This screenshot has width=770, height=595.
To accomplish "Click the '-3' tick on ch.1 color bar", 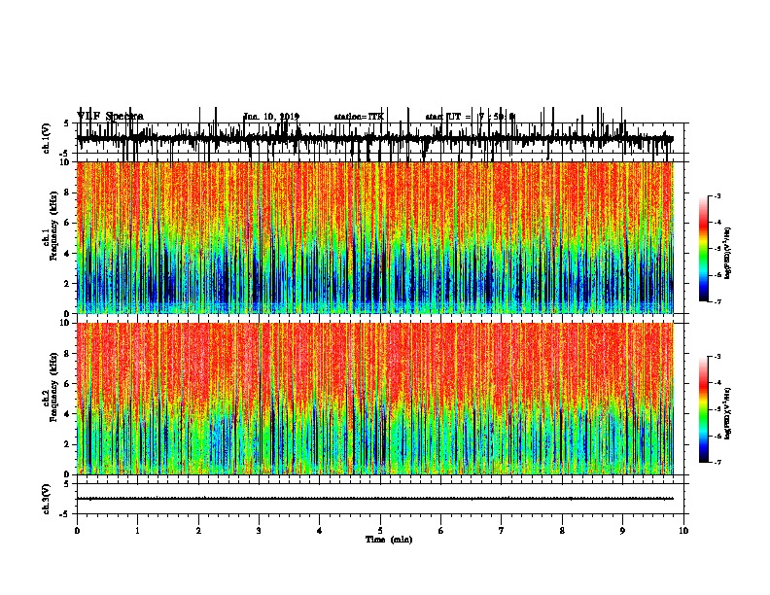I will [717, 196].
